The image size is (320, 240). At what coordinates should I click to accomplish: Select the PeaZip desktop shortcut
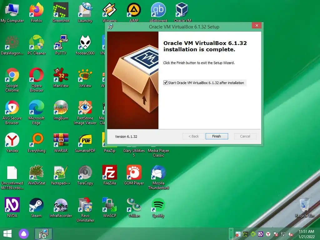tap(110, 150)
